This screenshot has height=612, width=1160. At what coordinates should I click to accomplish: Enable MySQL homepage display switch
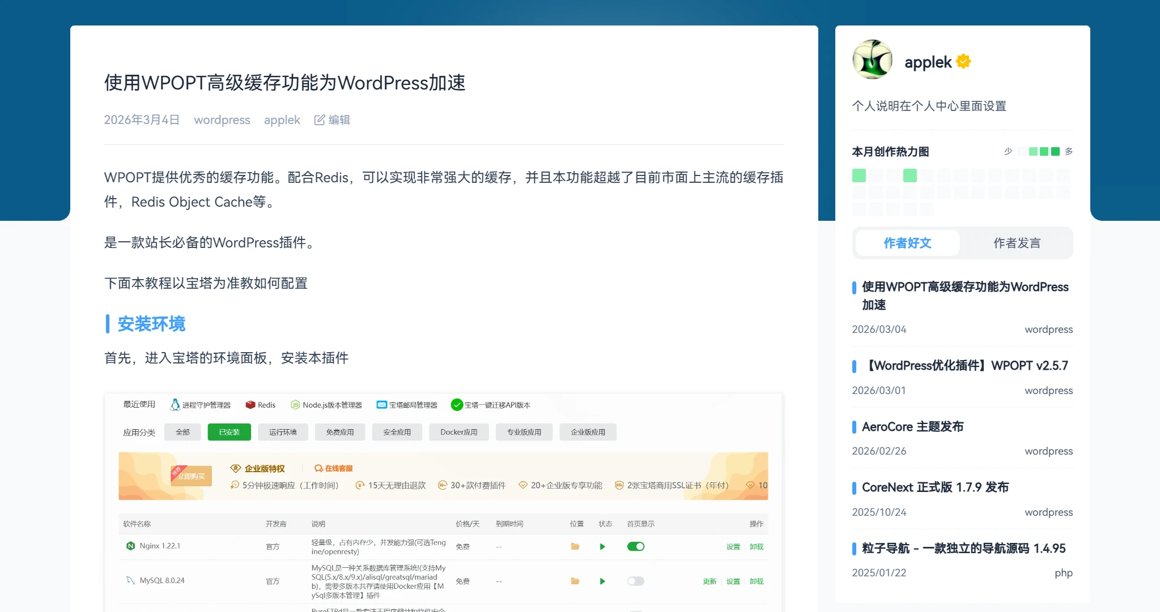pos(635,581)
